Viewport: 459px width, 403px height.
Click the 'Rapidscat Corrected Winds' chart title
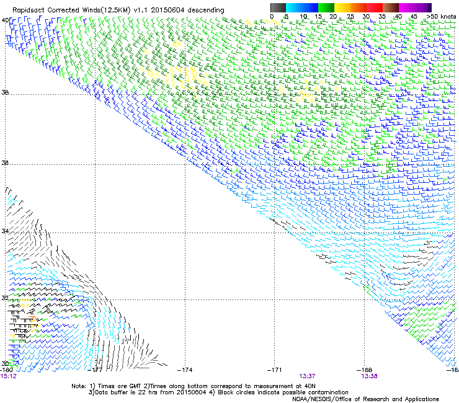(x=118, y=10)
